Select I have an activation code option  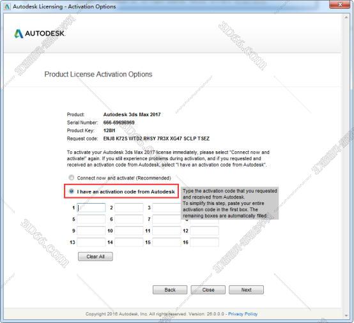pos(72,192)
